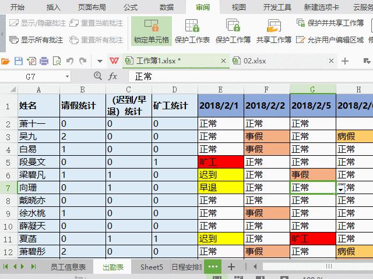Open the 插入 ribbon tab
This screenshot has width=373, height=279.
(54, 7)
